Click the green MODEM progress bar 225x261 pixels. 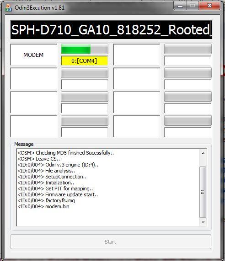point(85,49)
